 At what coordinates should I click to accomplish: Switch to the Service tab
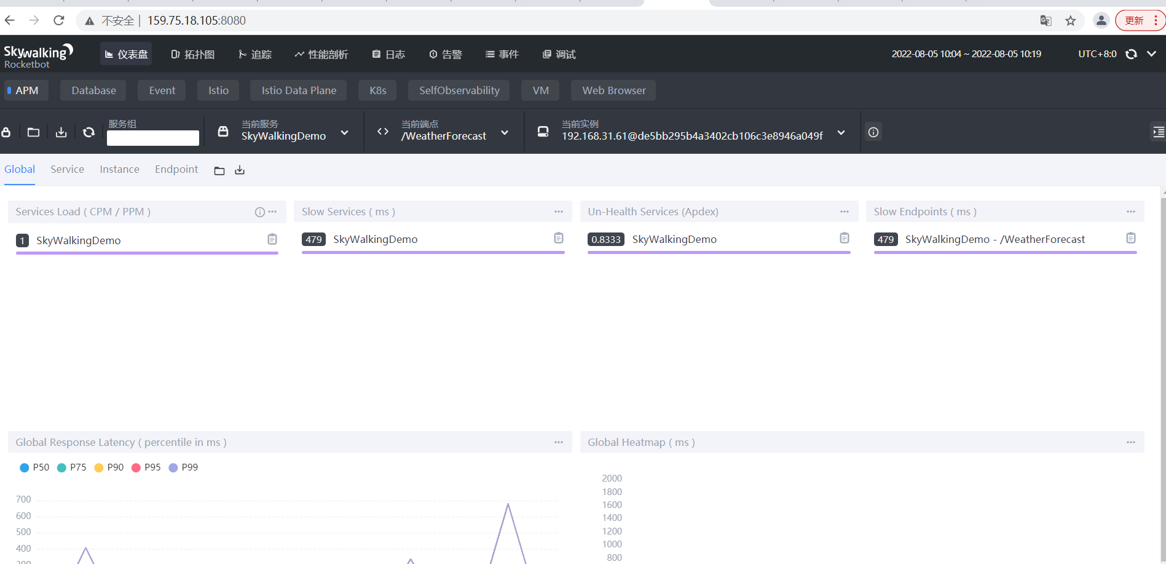click(x=67, y=169)
